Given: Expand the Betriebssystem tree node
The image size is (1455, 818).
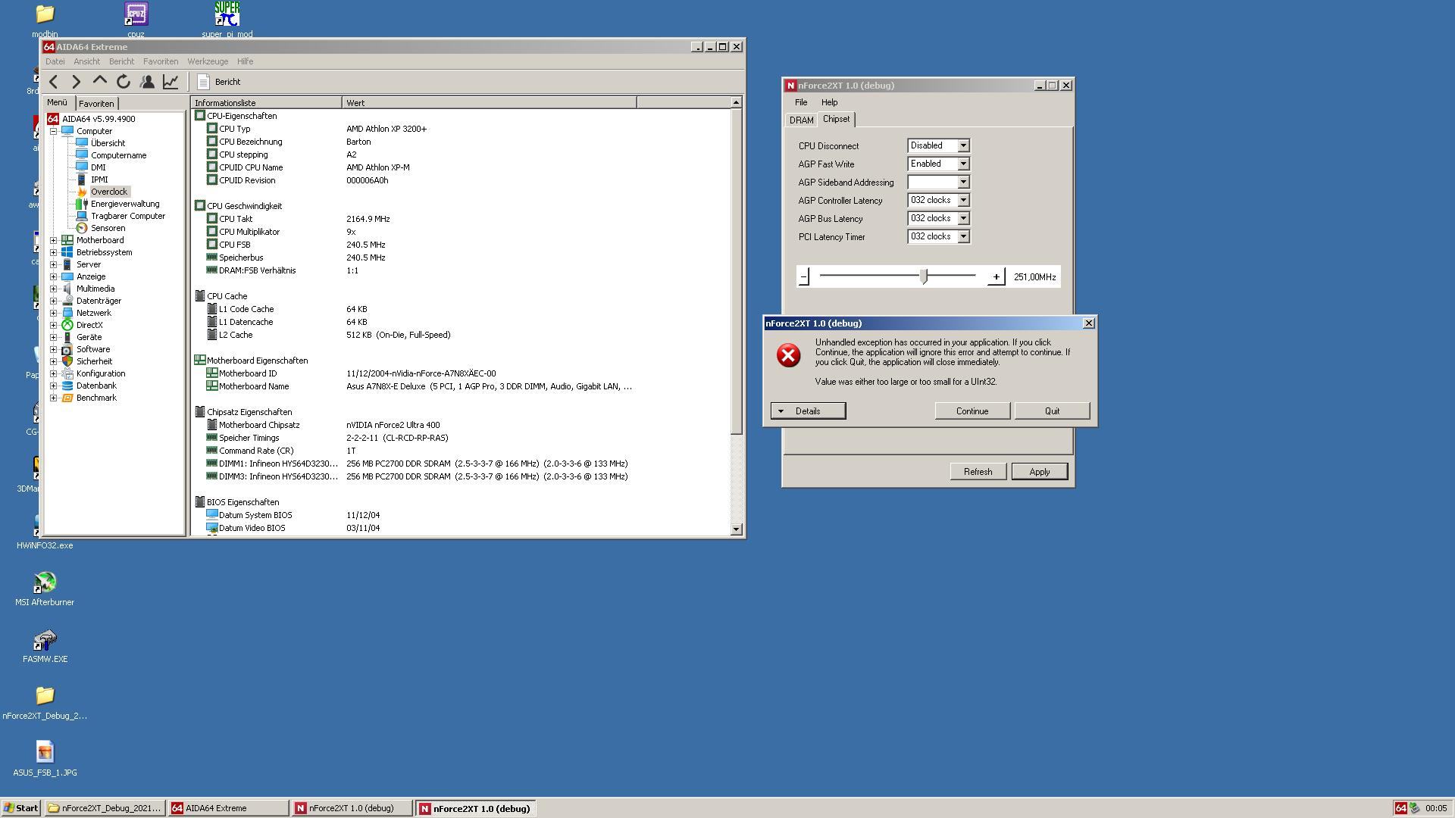Looking at the screenshot, I should pos(54,252).
